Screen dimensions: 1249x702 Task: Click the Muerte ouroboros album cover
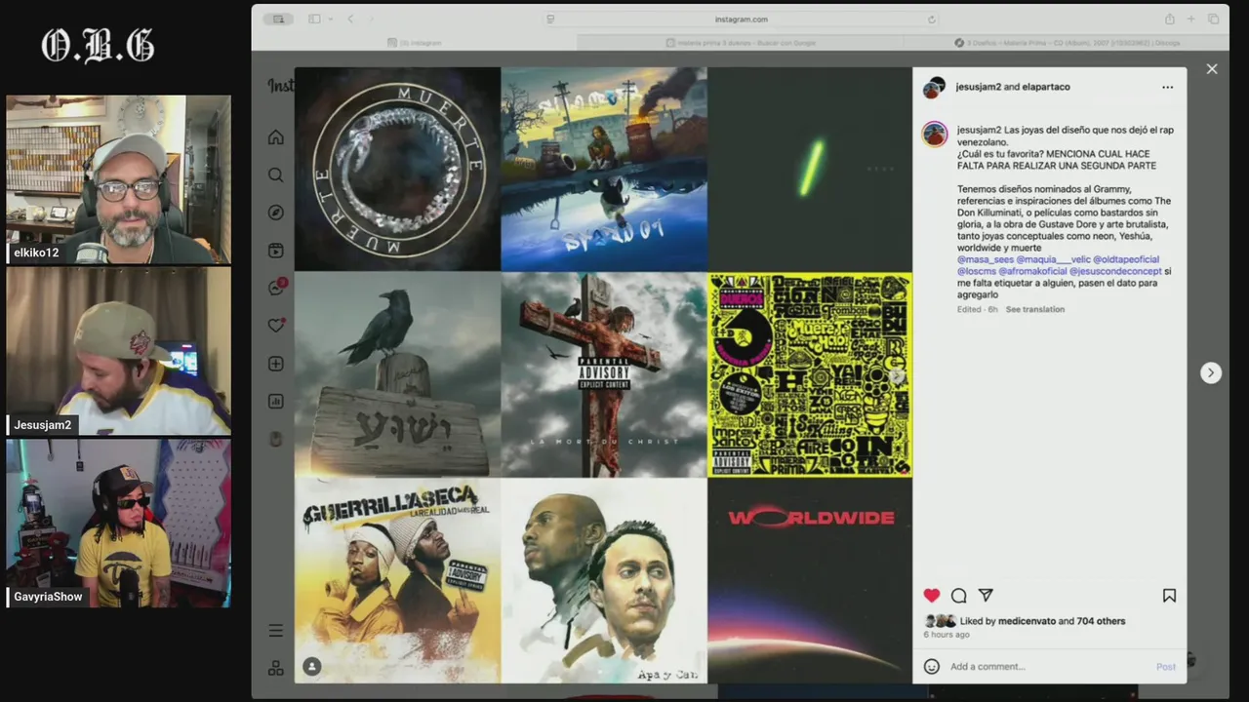(397, 169)
